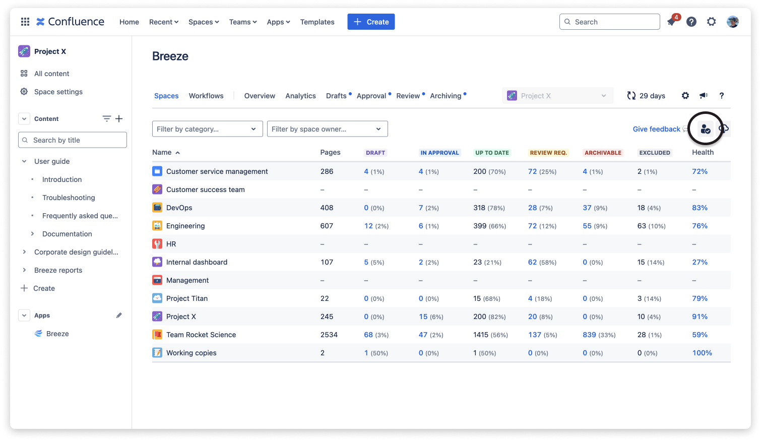Switch to the Approval tab

371,96
